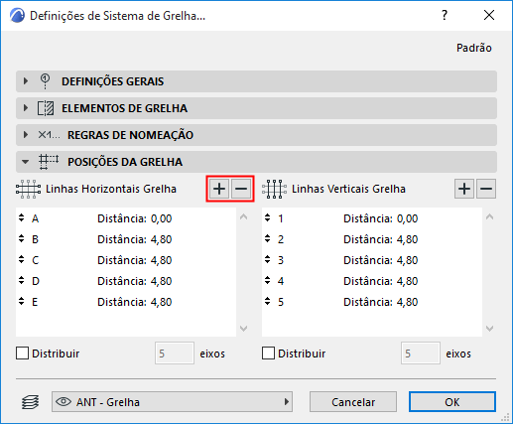Click the reorder arrows for row A
The width and height of the screenshot is (513, 424).
pyautogui.click(x=22, y=217)
